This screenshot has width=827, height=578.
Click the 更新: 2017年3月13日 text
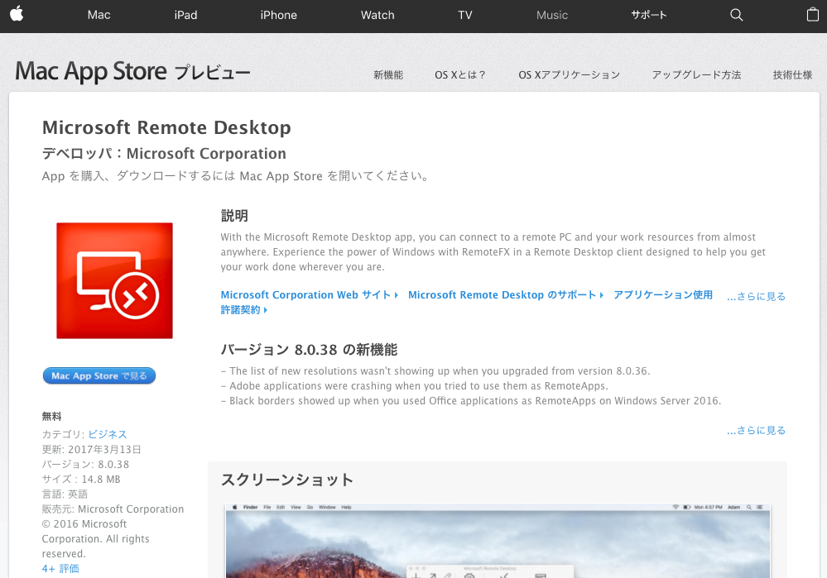tap(92, 450)
